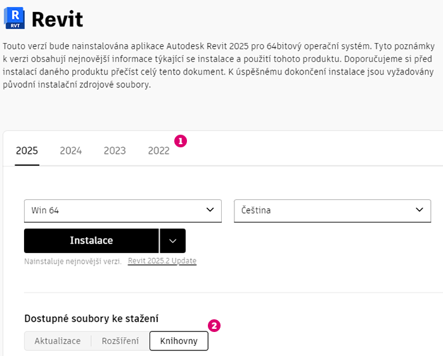Select the 2023 version tab
The width and height of the screenshot is (443, 356).
115,150
